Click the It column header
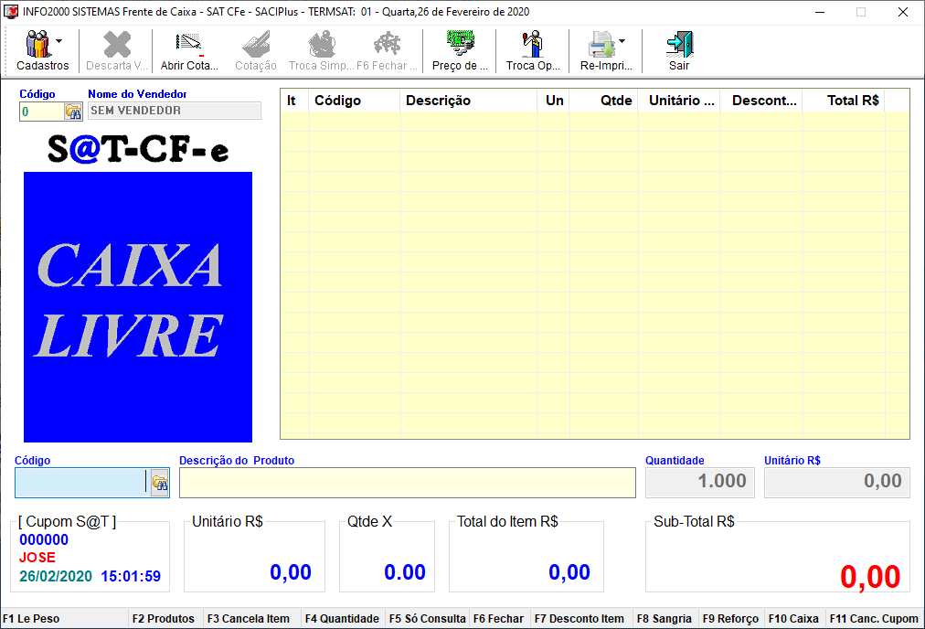This screenshot has height=629, width=925. 294,101
